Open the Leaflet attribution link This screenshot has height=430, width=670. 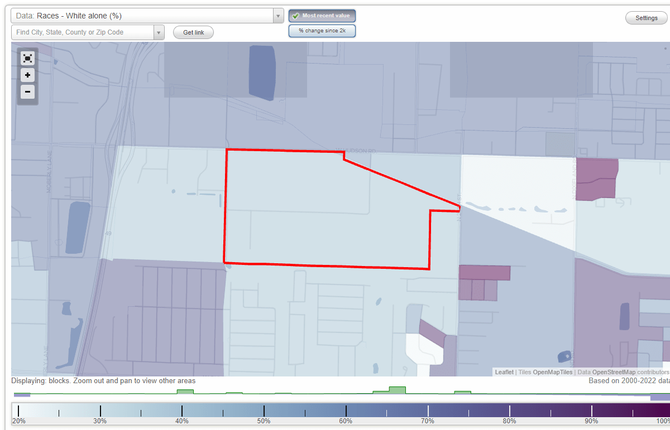[504, 372]
